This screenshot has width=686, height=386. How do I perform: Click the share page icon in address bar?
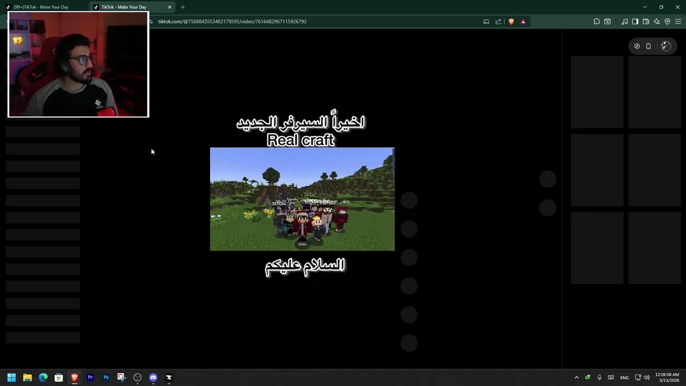[498, 21]
